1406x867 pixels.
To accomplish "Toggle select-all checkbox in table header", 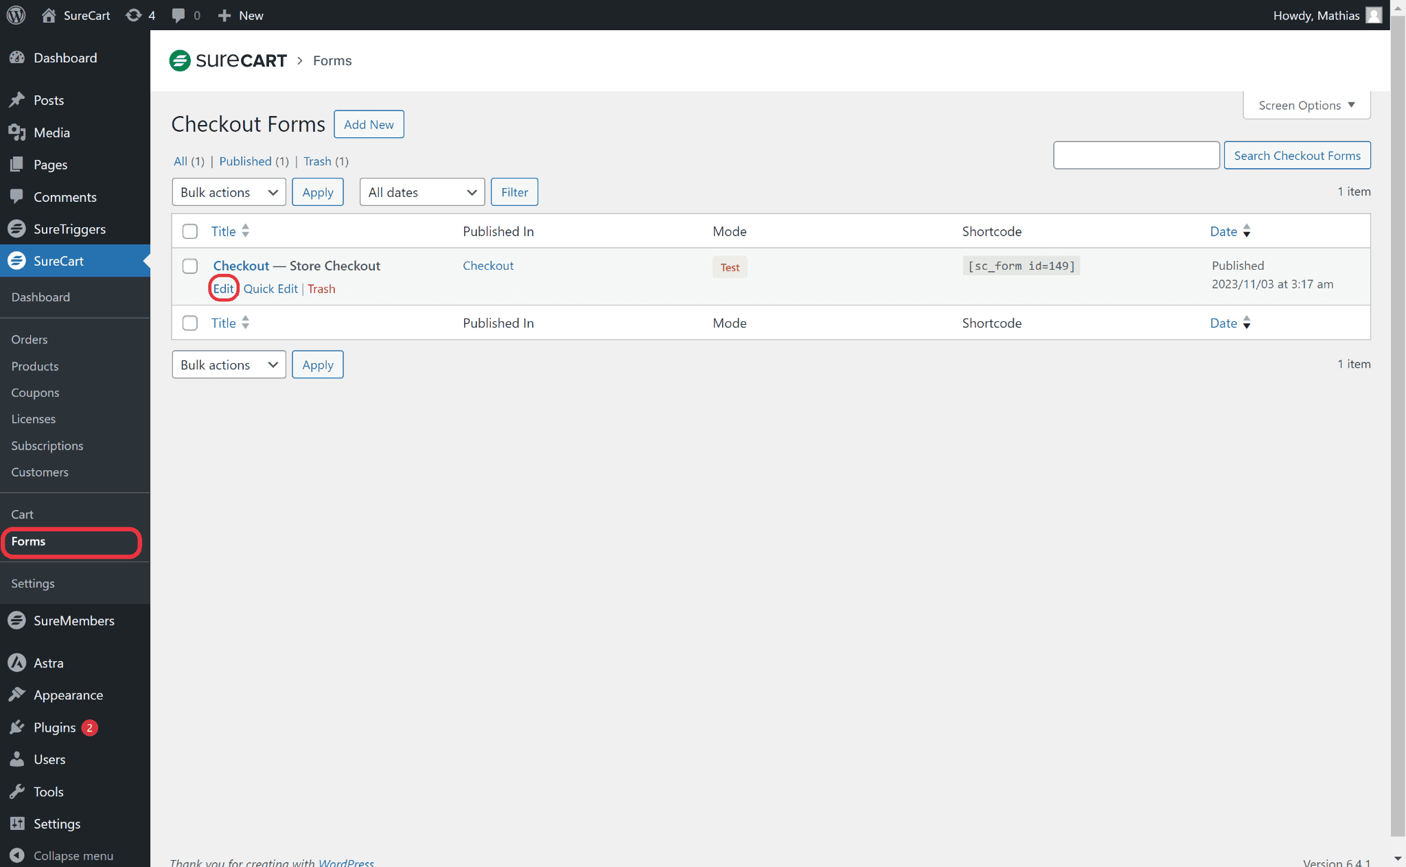I will [190, 231].
